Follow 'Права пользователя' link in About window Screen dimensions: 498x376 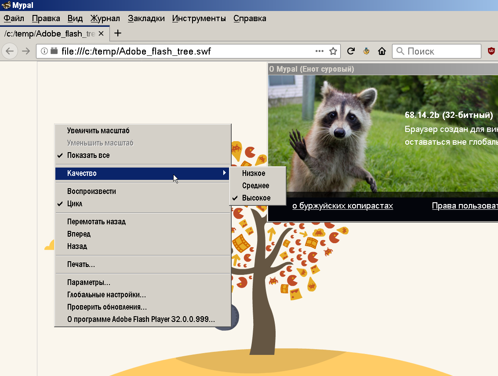click(465, 206)
